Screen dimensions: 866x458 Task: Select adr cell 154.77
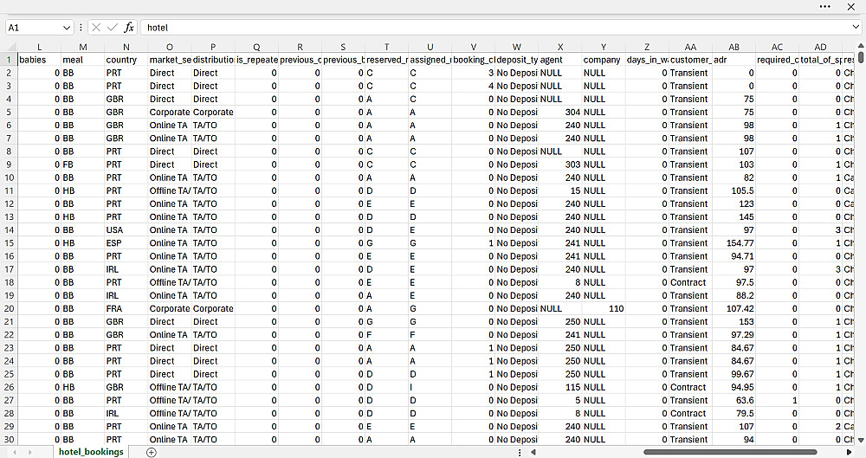(x=734, y=243)
